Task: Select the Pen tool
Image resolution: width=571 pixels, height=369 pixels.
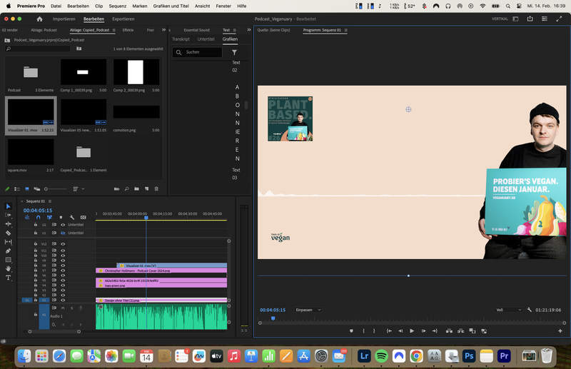Action: [x=9, y=251]
